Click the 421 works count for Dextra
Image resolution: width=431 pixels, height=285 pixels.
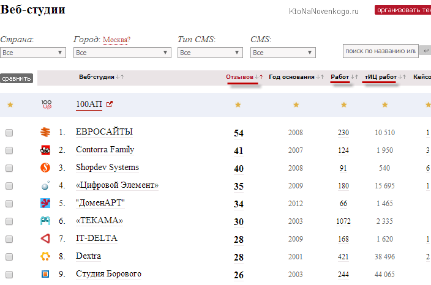343,257
